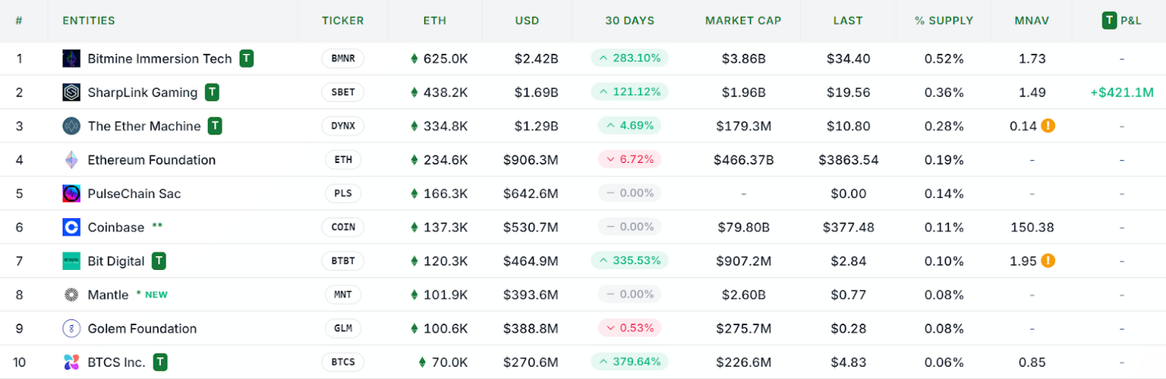
Task: Open the Golem Foundation entity link
Action: (142, 328)
